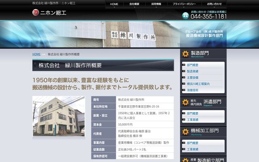The image size is (259, 162).
Task: Click the 派遣部門 section heading
Action: [x=212, y=102]
